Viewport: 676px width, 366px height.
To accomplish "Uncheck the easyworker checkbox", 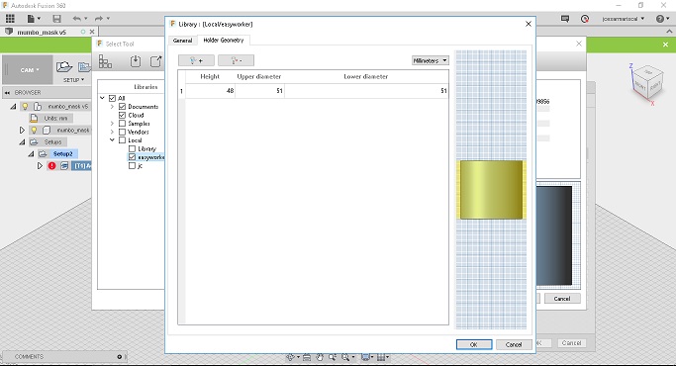I will (132, 157).
